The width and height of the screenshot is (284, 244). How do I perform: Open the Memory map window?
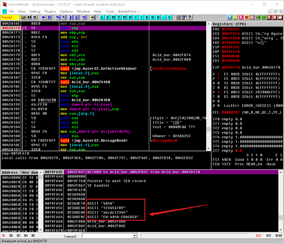pos(113,17)
